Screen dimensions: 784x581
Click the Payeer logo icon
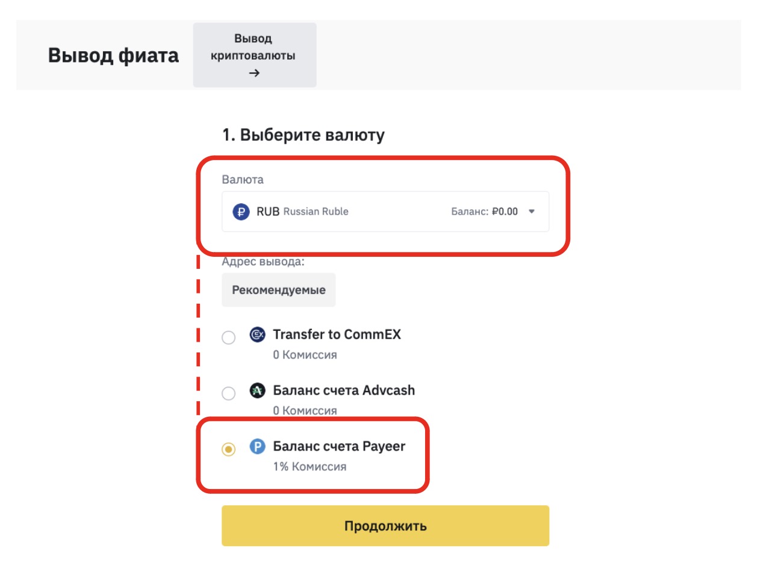click(258, 446)
